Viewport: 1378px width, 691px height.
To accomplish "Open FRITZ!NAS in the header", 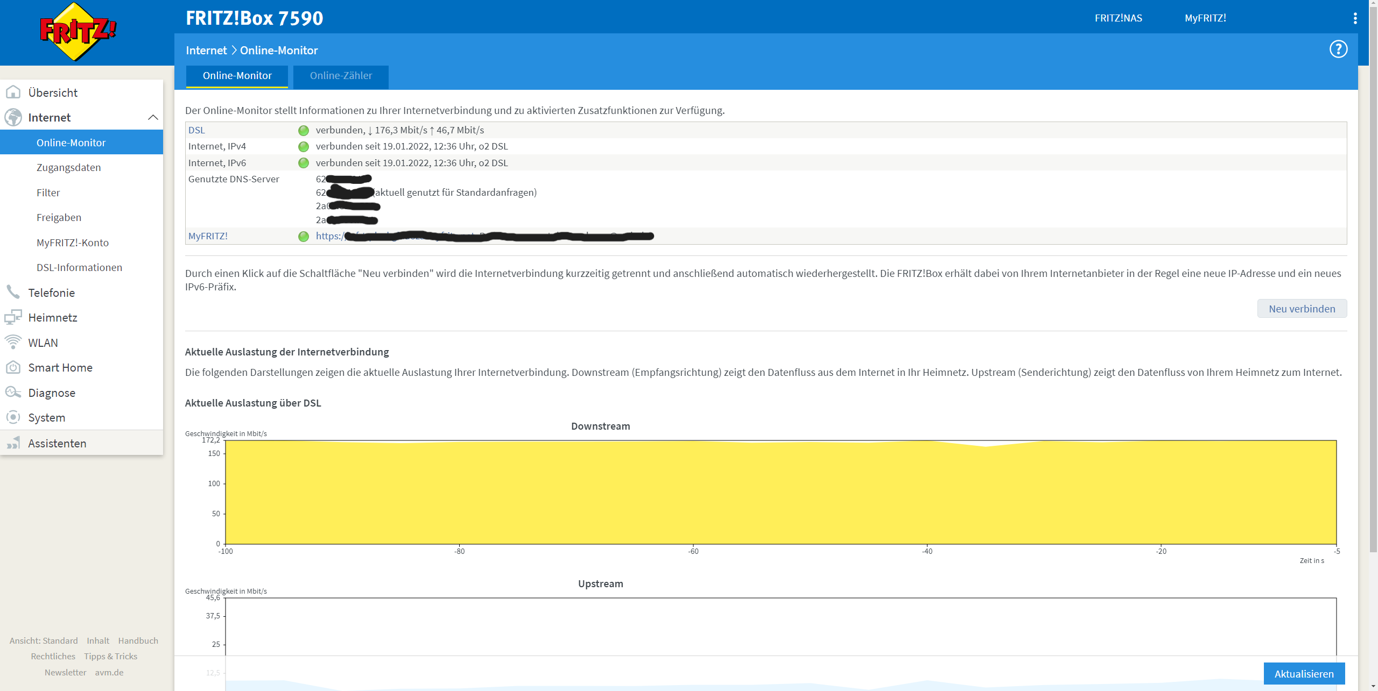I will (1118, 18).
